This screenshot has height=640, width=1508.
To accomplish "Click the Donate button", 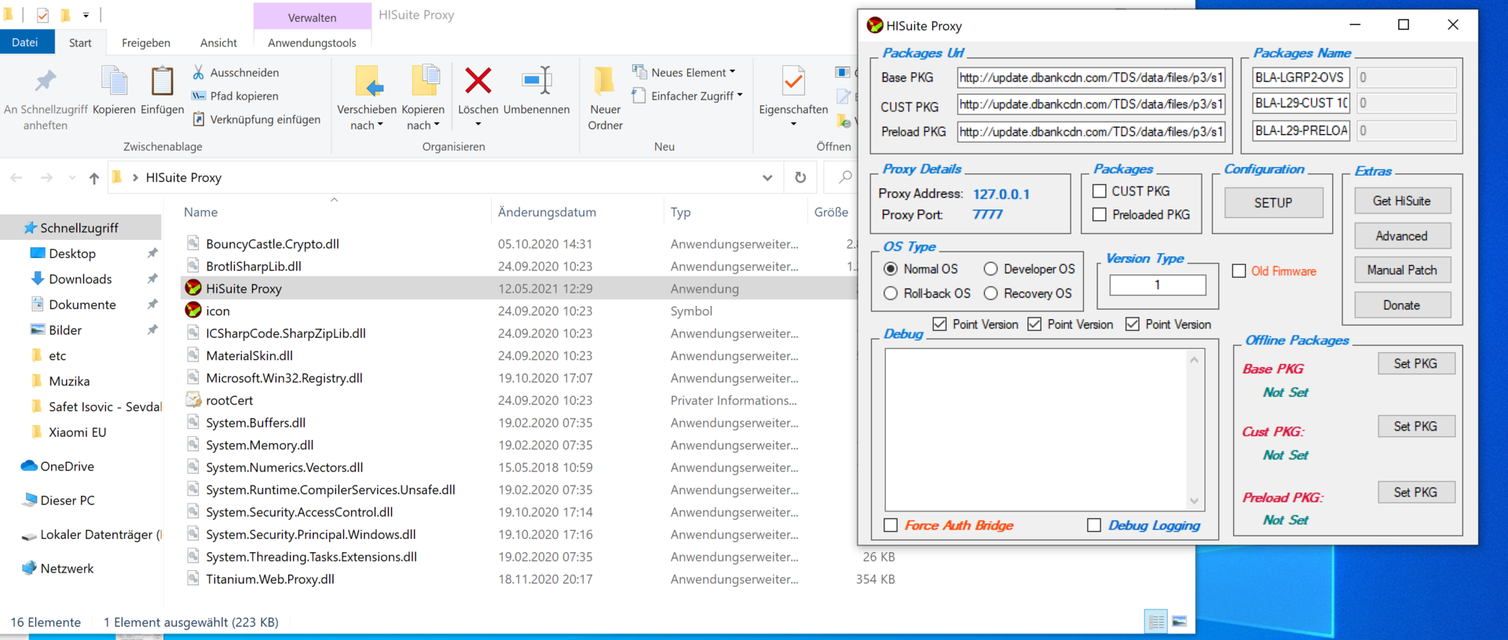I will (1402, 305).
